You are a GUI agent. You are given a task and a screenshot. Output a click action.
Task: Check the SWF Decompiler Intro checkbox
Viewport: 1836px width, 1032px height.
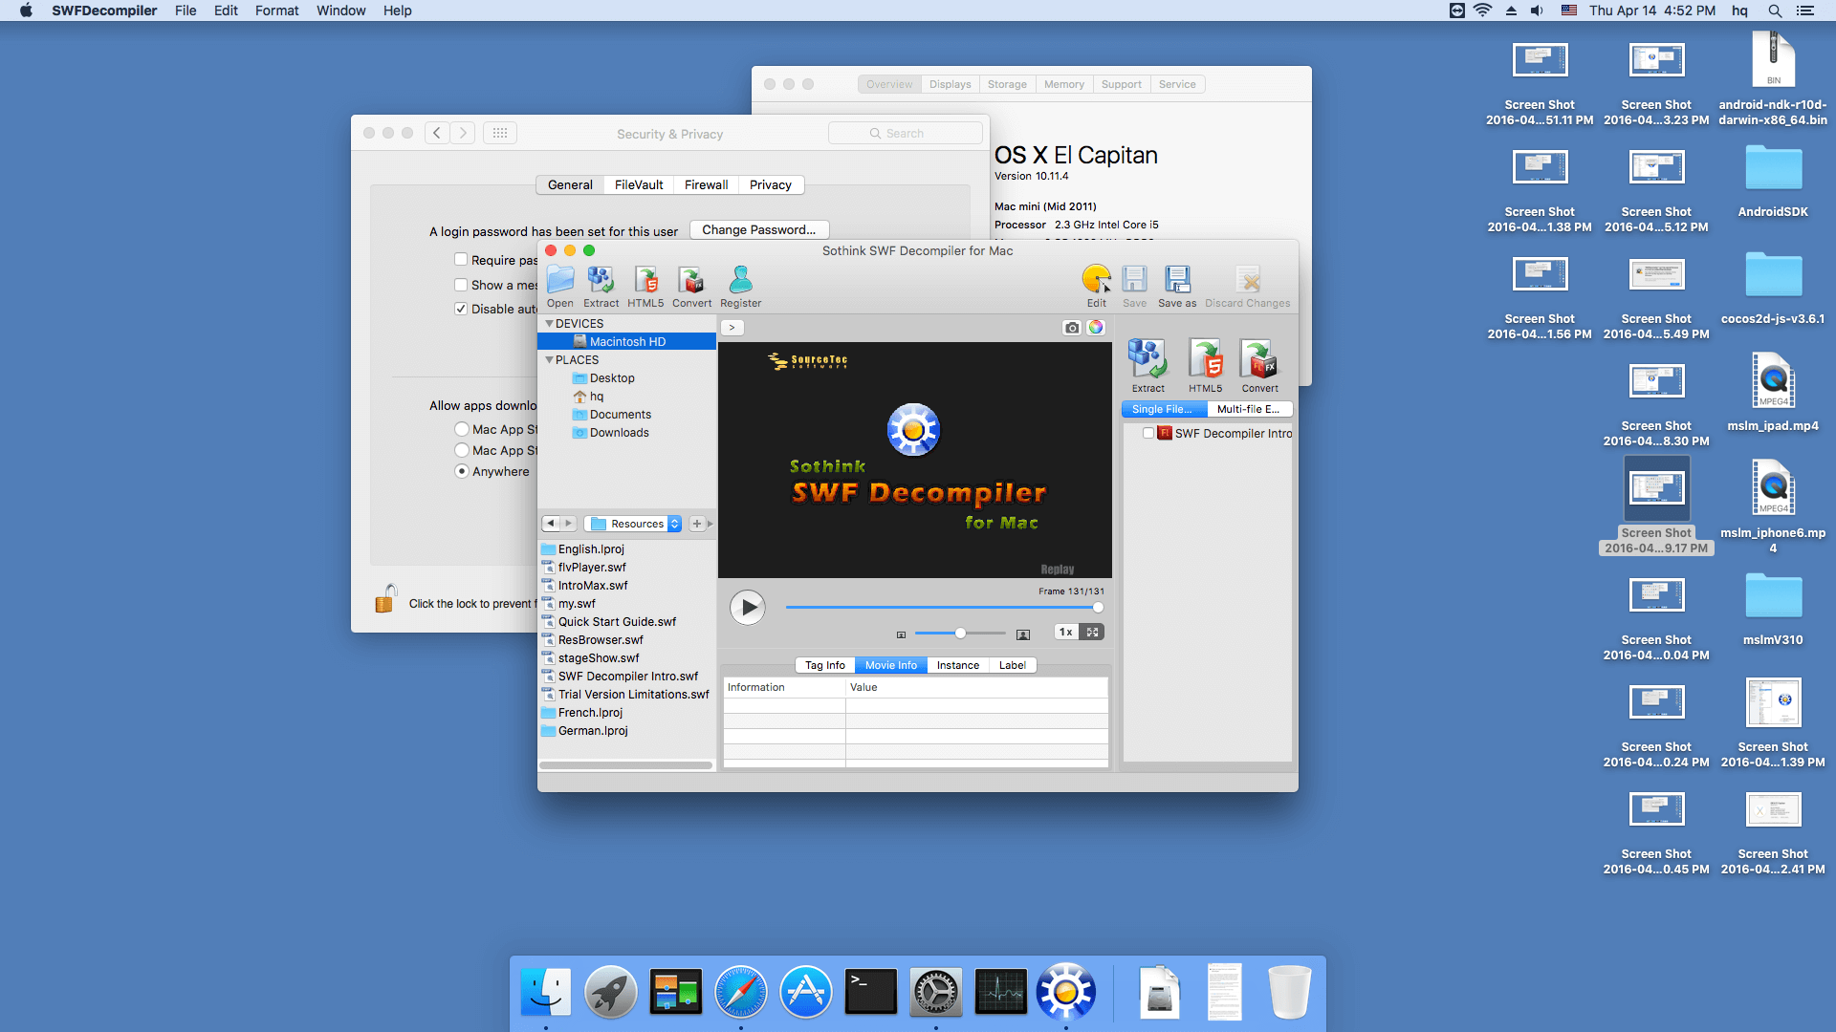(1148, 433)
